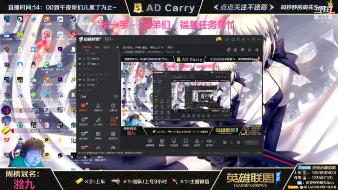Click the notification bell icon
Image resolution: width=338 pixels, height=190 pixels.
pos(249,50)
